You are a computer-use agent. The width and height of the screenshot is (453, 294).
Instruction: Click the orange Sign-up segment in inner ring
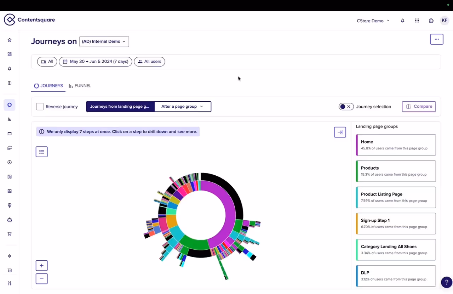coord(171,221)
